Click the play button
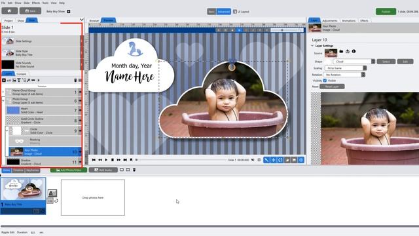 point(106,160)
